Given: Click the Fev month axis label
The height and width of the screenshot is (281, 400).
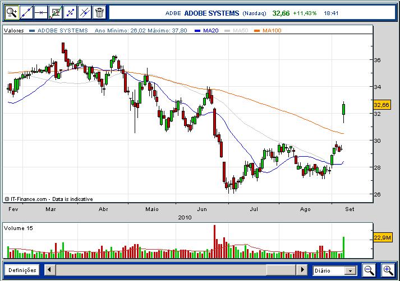Looking at the screenshot, I should (x=13, y=209).
